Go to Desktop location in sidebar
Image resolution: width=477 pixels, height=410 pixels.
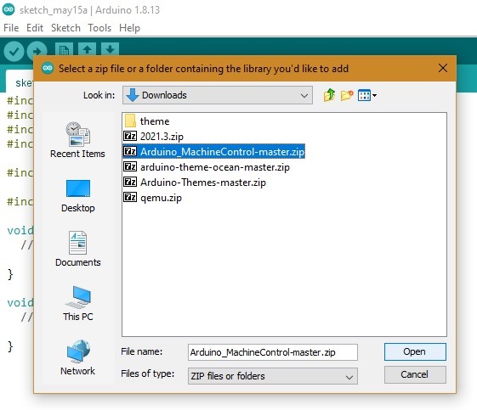point(78,196)
